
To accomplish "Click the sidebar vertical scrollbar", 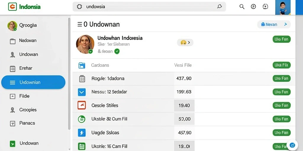I will coord(69,73).
